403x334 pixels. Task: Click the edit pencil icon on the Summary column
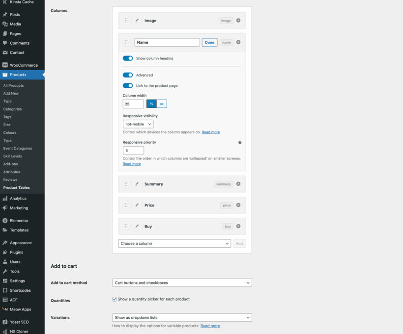[137, 184]
